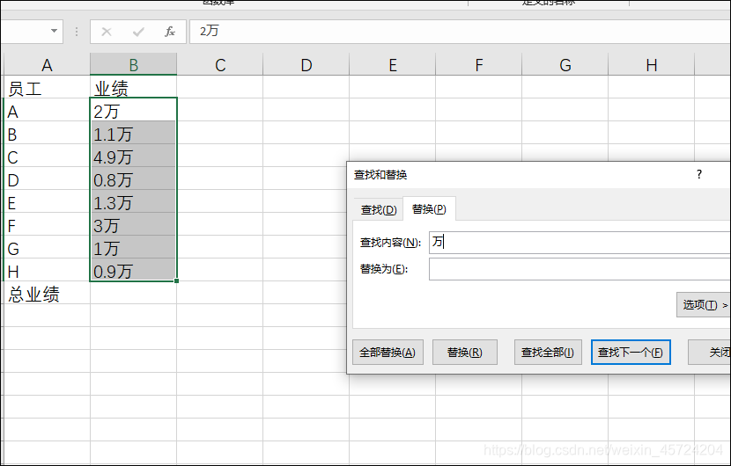Open the insert function fx button
This screenshot has width=731, height=466.
[x=170, y=32]
